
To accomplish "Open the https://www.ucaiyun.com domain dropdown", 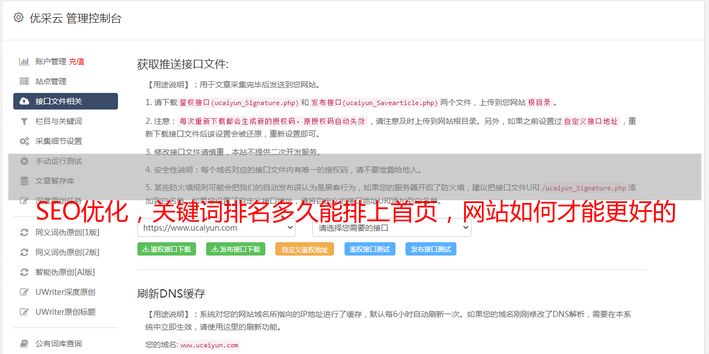I will coord(217,227).
